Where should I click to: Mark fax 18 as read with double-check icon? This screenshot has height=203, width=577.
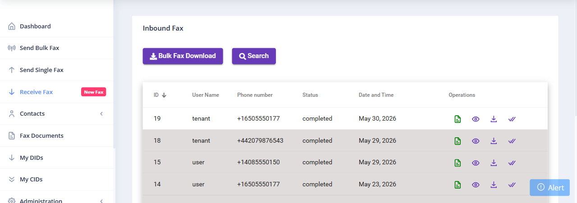(x=512, y=141)
